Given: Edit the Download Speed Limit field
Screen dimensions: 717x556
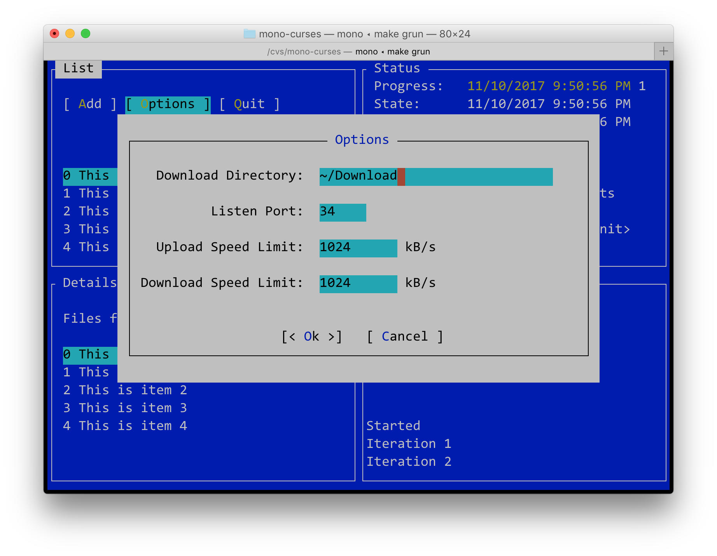Looking at the screenshot, I should coord(358,284).
